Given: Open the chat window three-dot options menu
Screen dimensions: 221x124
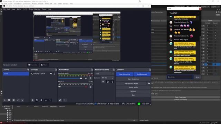Looking at the screenshot, I should coord(198,13).
